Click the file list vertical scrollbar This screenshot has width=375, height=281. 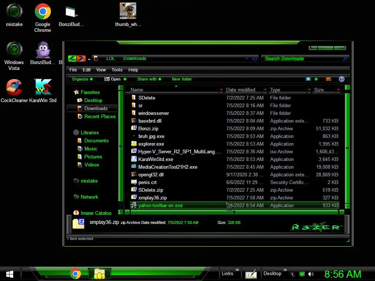point(348,148)
